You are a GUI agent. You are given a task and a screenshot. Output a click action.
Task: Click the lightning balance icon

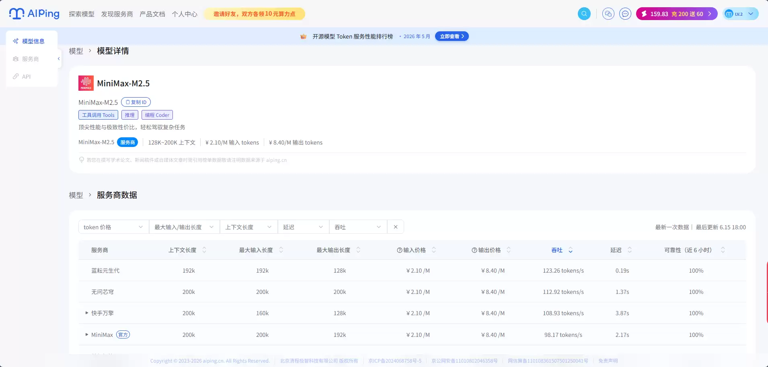click(644, 14)
